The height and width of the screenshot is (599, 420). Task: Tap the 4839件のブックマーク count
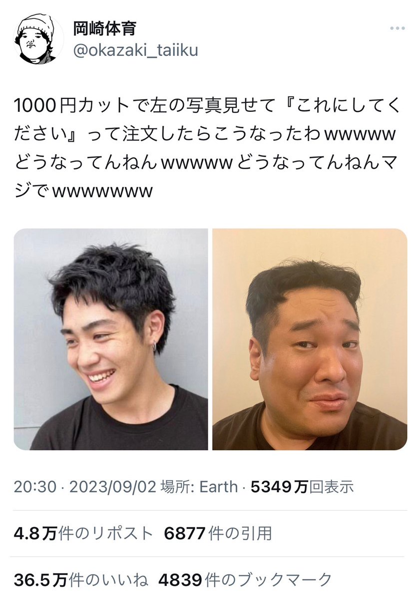coord(245,580)
